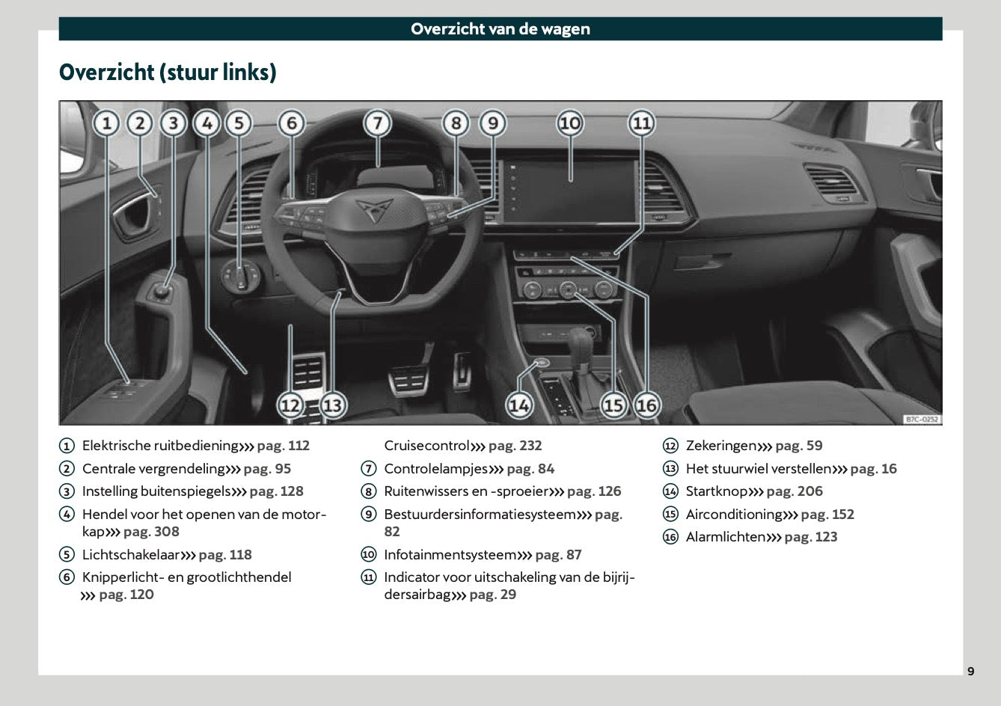Open the pag. 118 Lichtschakelaar reference
Image resolution: width=1001 pixels, height=706 pixels.
click(225, 555)
